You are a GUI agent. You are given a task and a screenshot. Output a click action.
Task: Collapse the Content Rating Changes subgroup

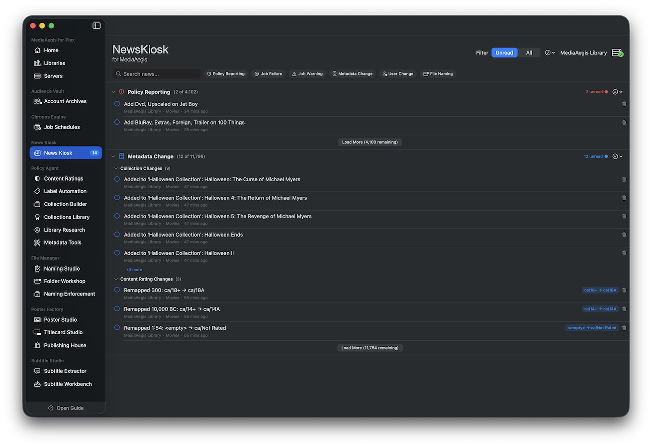click(x=116, y=279)
